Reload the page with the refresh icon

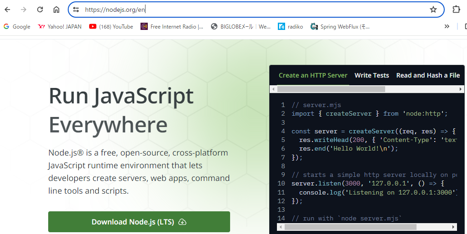[40, 10]
